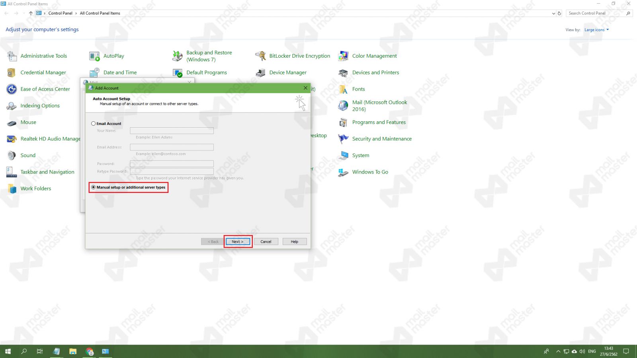
Task: Open the Administrative Tools icon
Action: (12, 56)
